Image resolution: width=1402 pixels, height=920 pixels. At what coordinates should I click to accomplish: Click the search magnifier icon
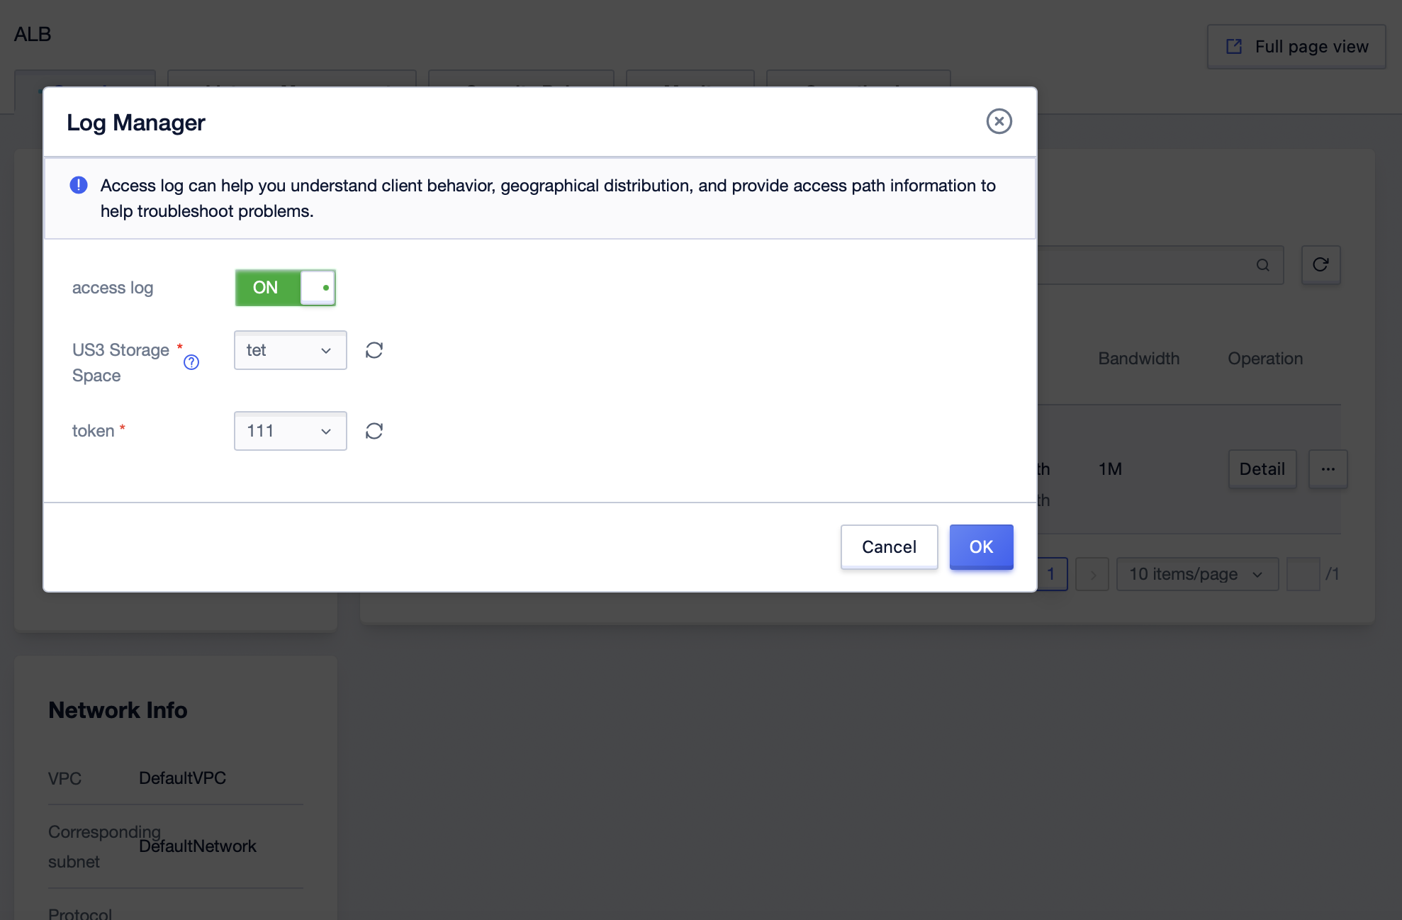point(1262,265)
